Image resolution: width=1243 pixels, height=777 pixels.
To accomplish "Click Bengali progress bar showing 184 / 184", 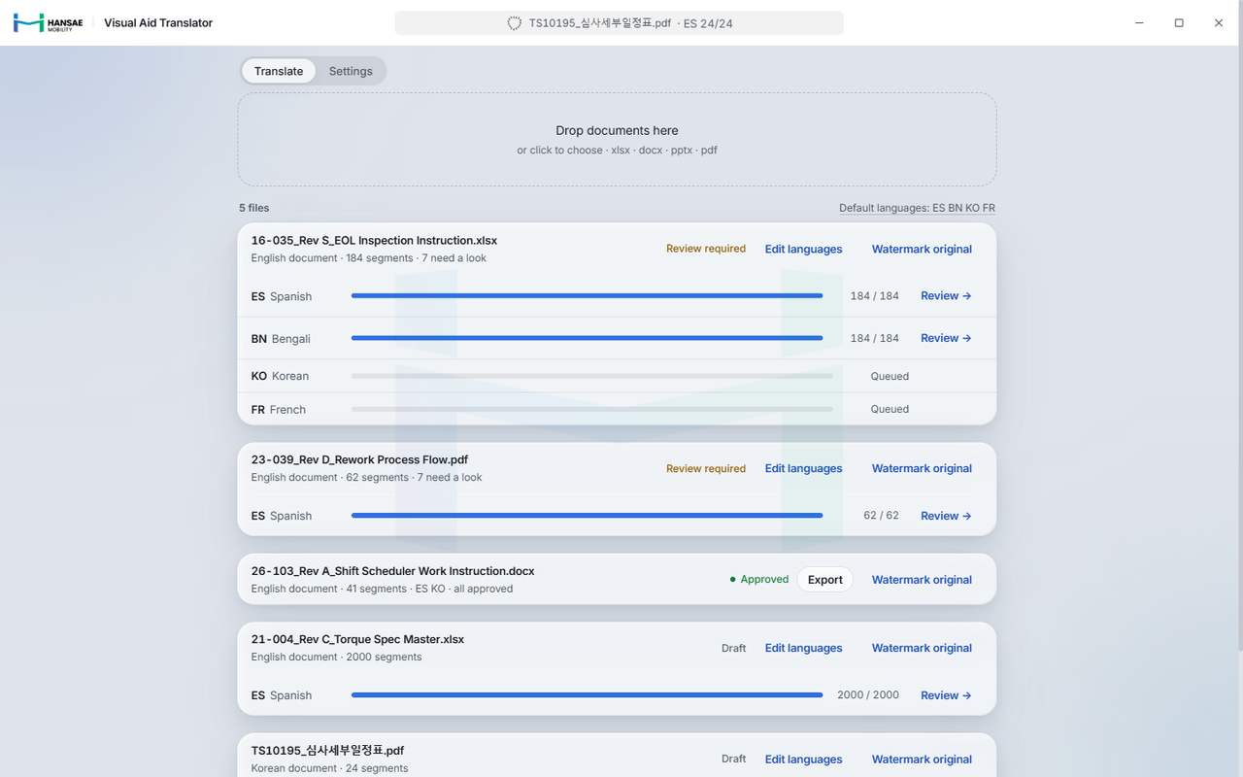I will [587, 338].
